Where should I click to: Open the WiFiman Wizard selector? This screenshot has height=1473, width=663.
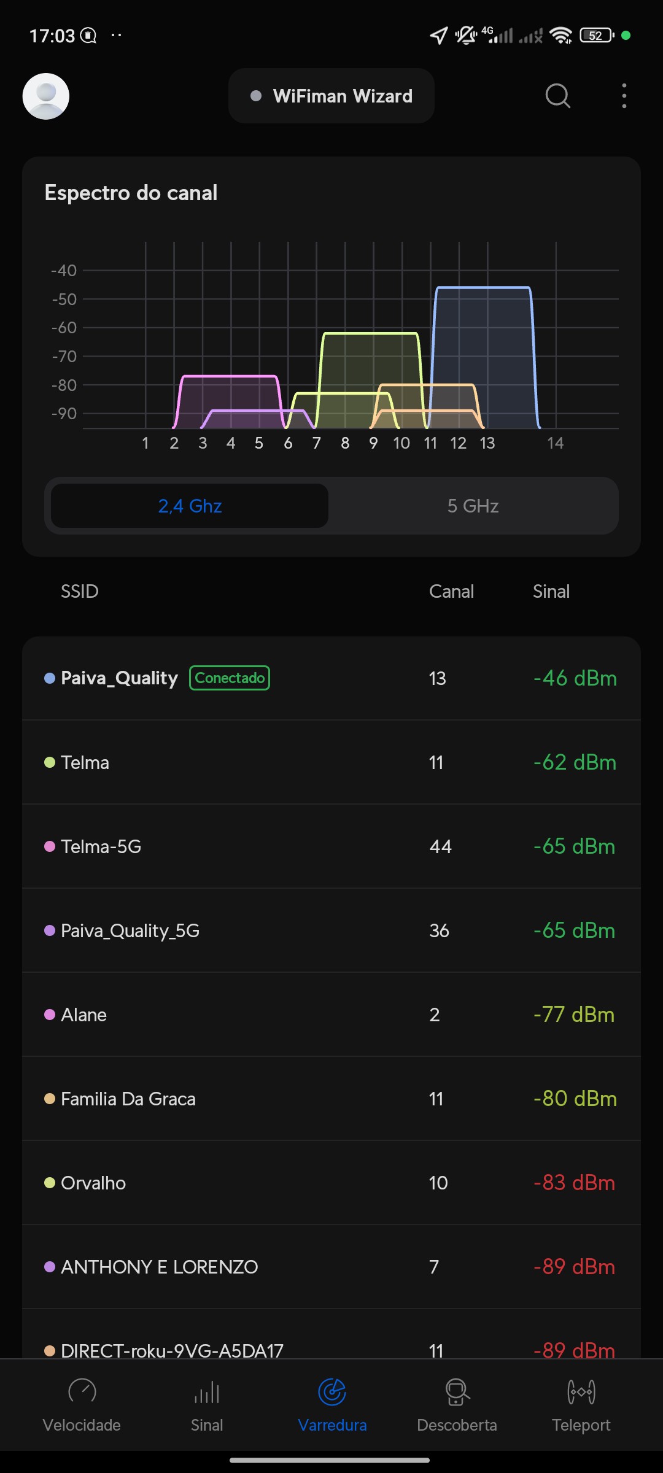pos(331,96)
